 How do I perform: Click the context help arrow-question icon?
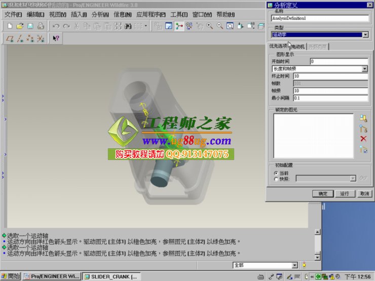pos(56,38)
